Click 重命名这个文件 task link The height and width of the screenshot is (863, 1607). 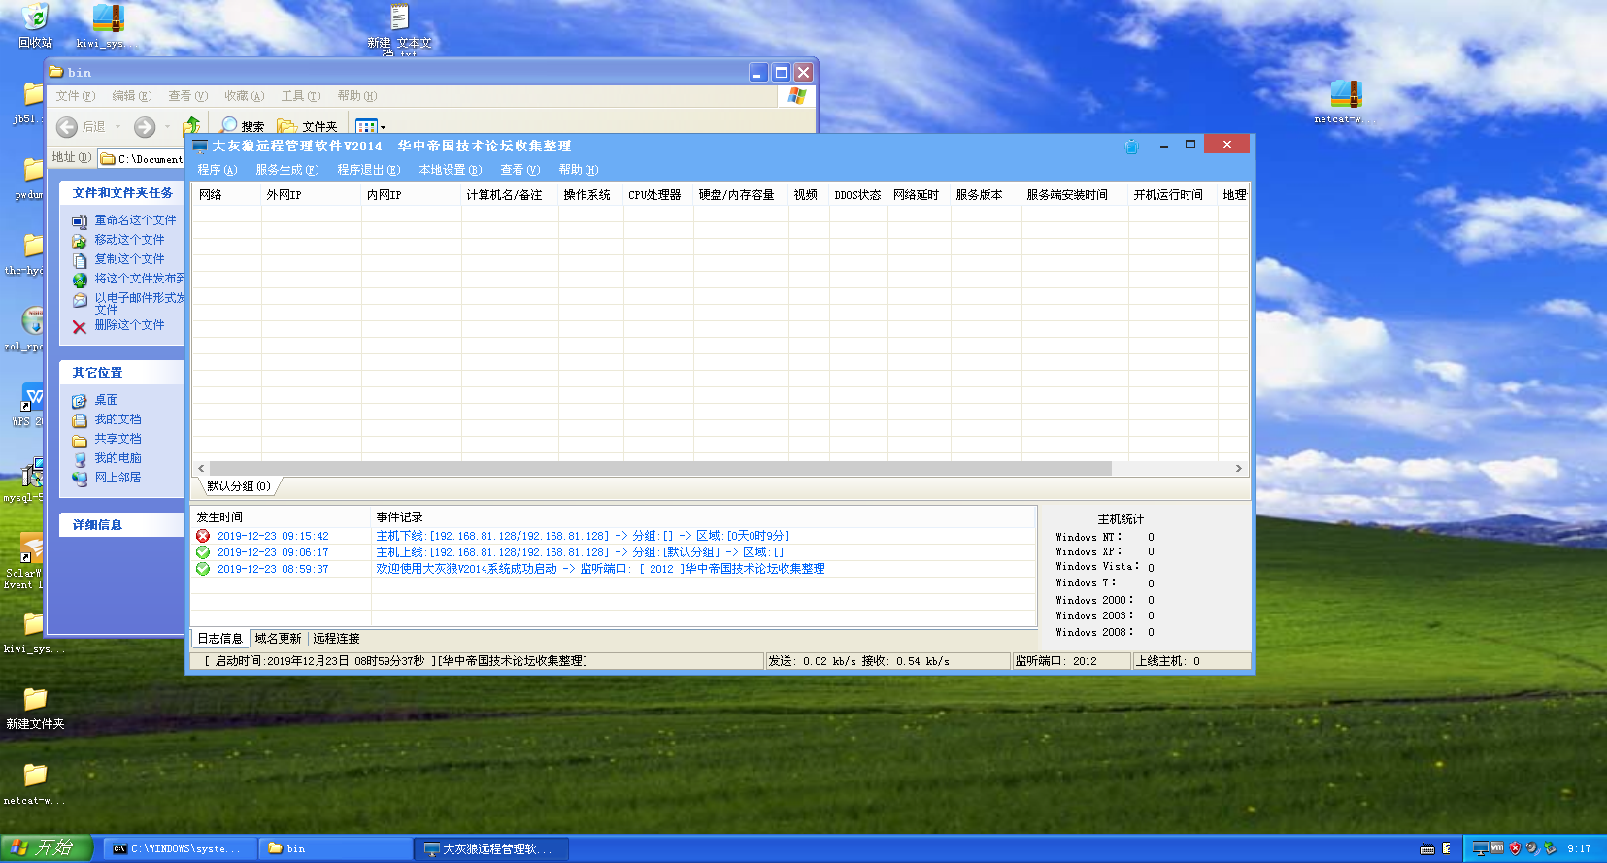[x=135, y=220]
